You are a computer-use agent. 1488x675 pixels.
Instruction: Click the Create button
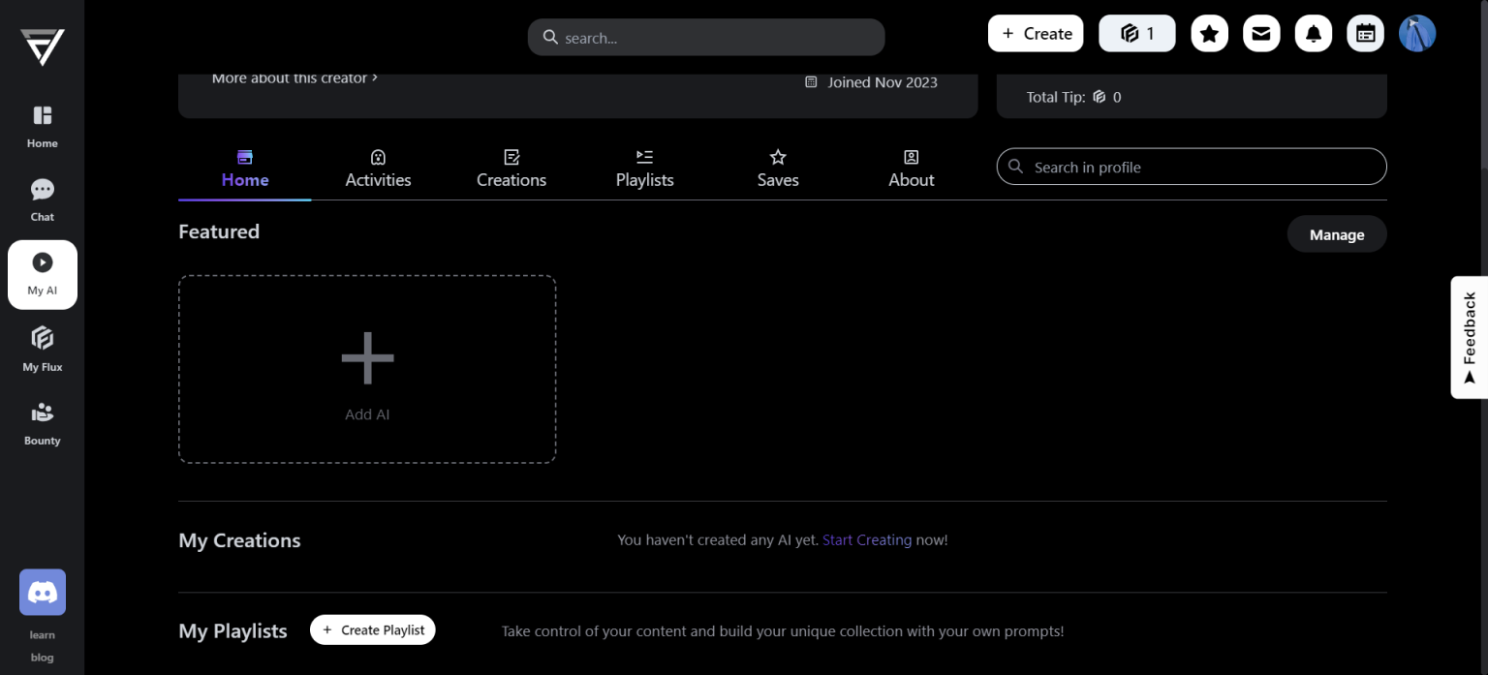coord(1036,34)
